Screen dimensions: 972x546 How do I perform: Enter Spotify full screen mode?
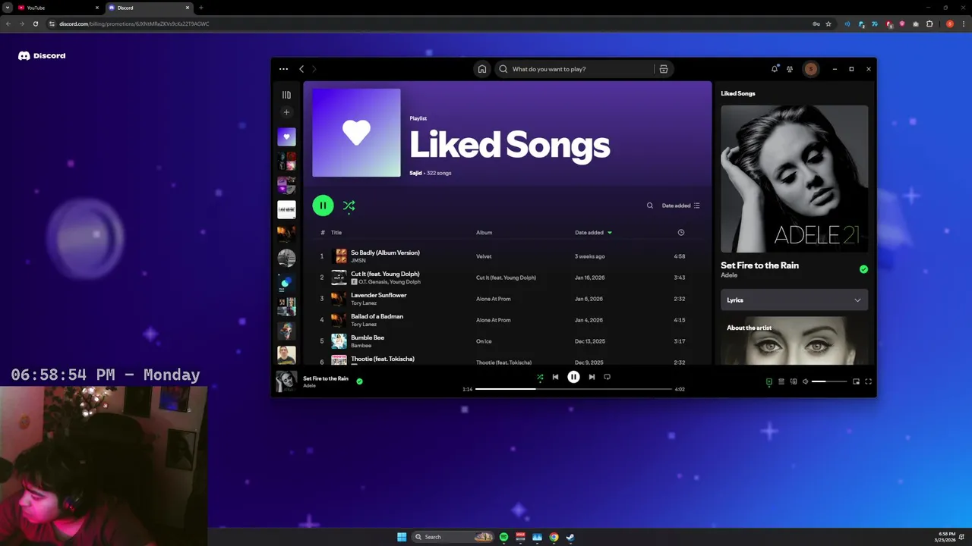pyautogui.click(x=868, y=381)
